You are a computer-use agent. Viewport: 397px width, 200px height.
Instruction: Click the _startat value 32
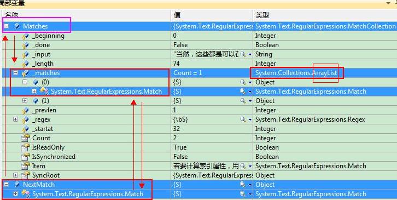(177, 129)
